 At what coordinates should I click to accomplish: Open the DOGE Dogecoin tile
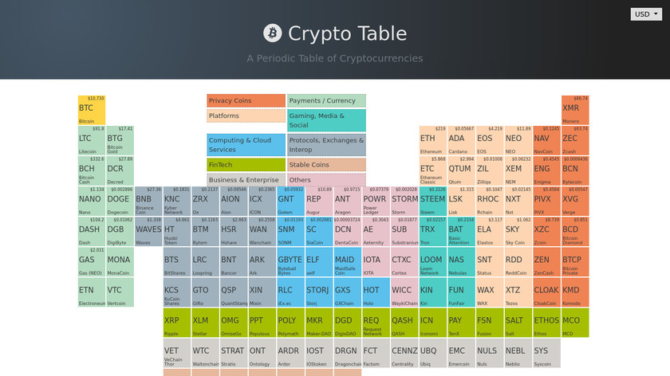tap(120, 201)
